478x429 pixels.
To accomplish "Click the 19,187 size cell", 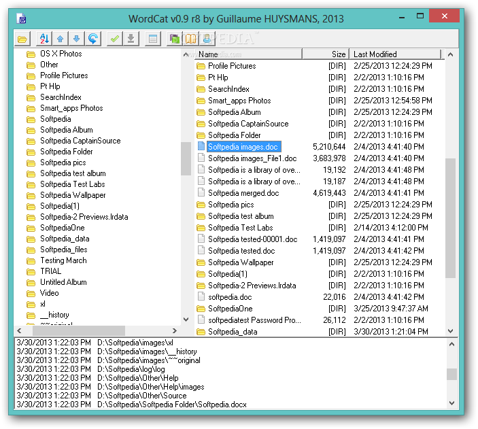I will coord(334,182).
